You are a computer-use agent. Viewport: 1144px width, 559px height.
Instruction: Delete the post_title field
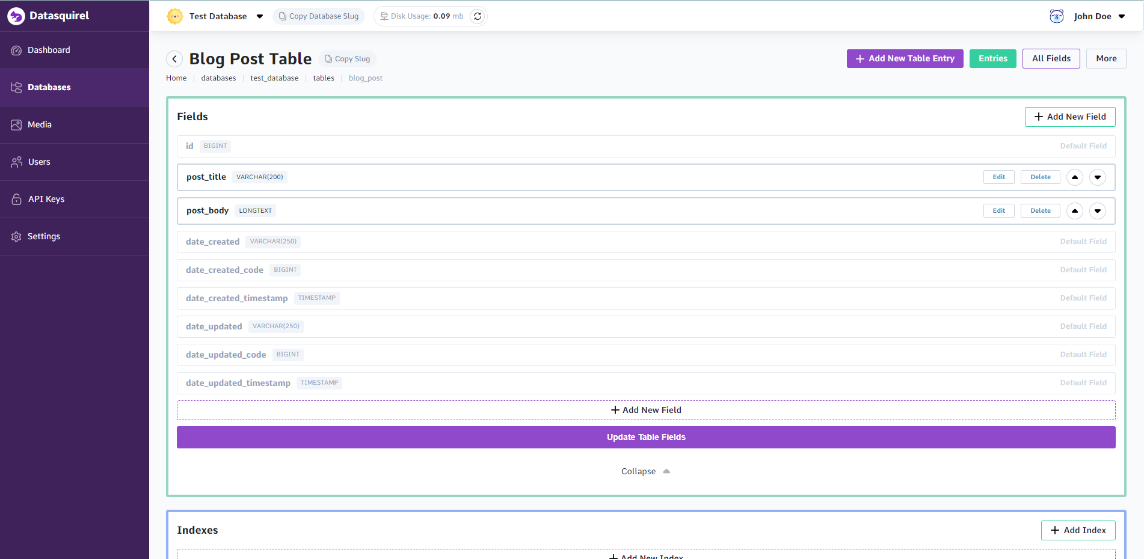[x=1041, y=177]
